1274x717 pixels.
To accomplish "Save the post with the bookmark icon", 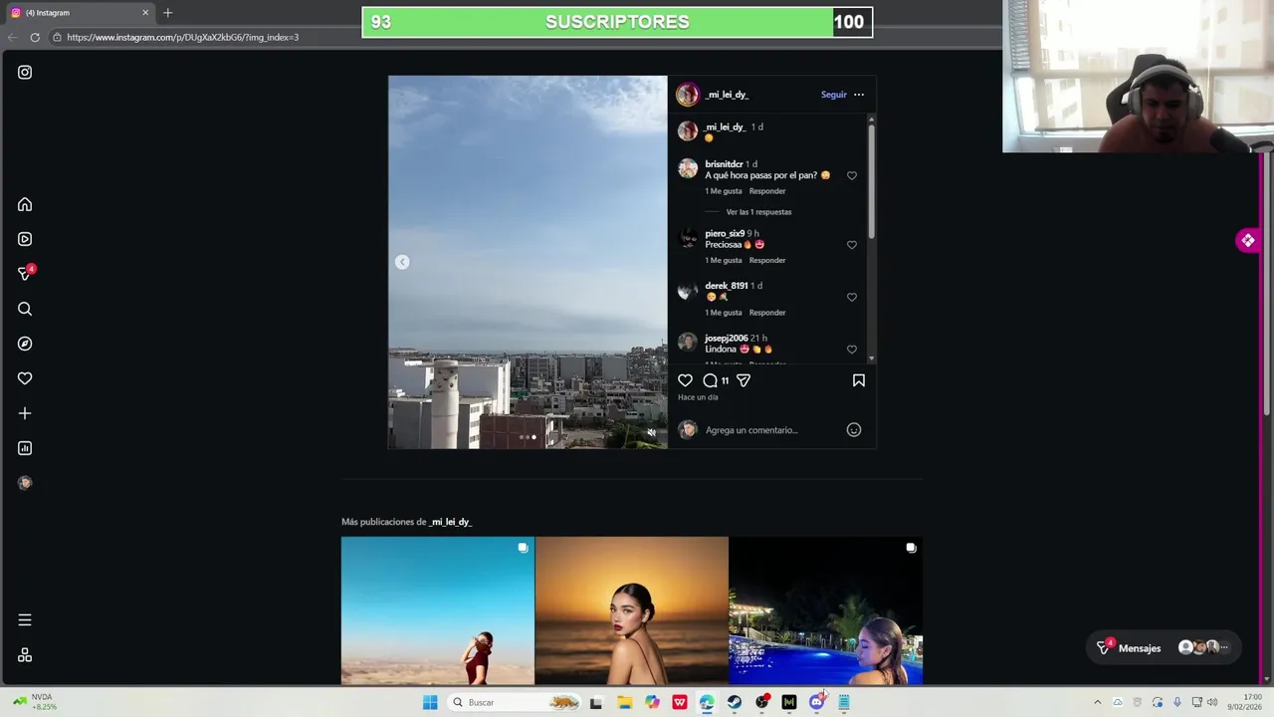I will tap(859, 380).
